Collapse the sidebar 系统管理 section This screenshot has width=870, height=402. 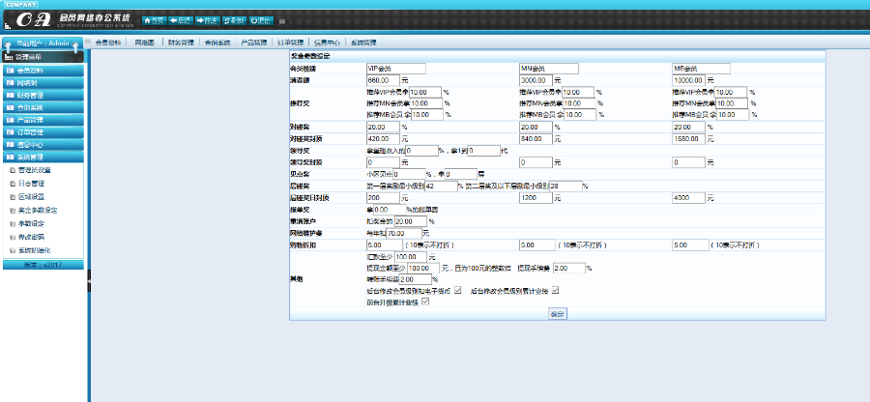pos(43,157)
